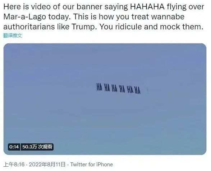
Task: Click the word authoritarians in the tweet
Action: [x=29, y=27]
